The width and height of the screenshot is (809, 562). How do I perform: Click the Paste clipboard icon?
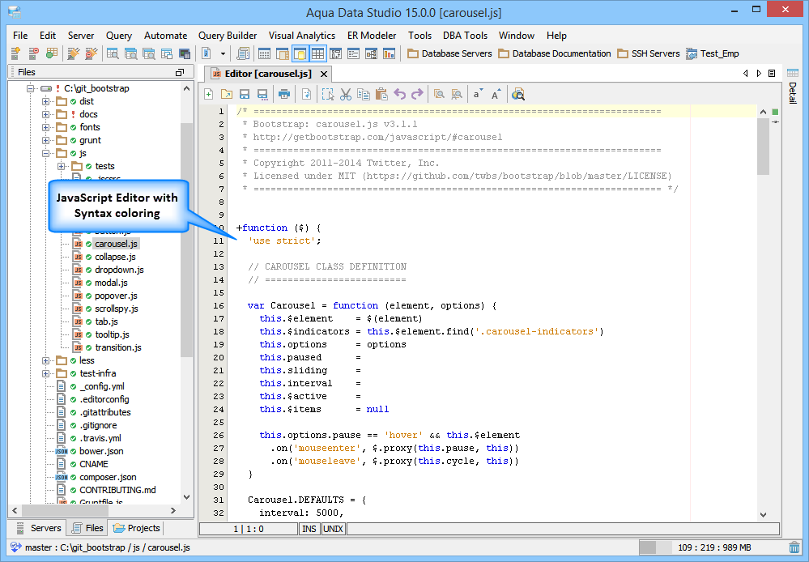381,95
